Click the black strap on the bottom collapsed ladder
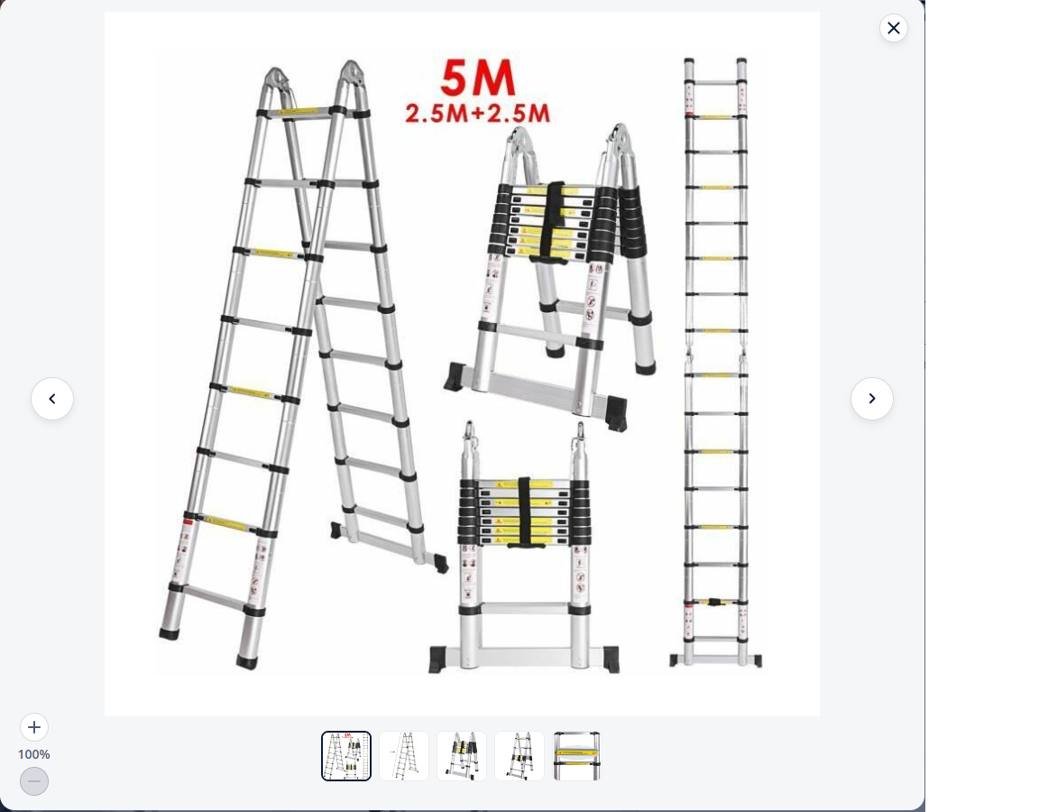Screen dimensions: 1039x812 (524, 512)
